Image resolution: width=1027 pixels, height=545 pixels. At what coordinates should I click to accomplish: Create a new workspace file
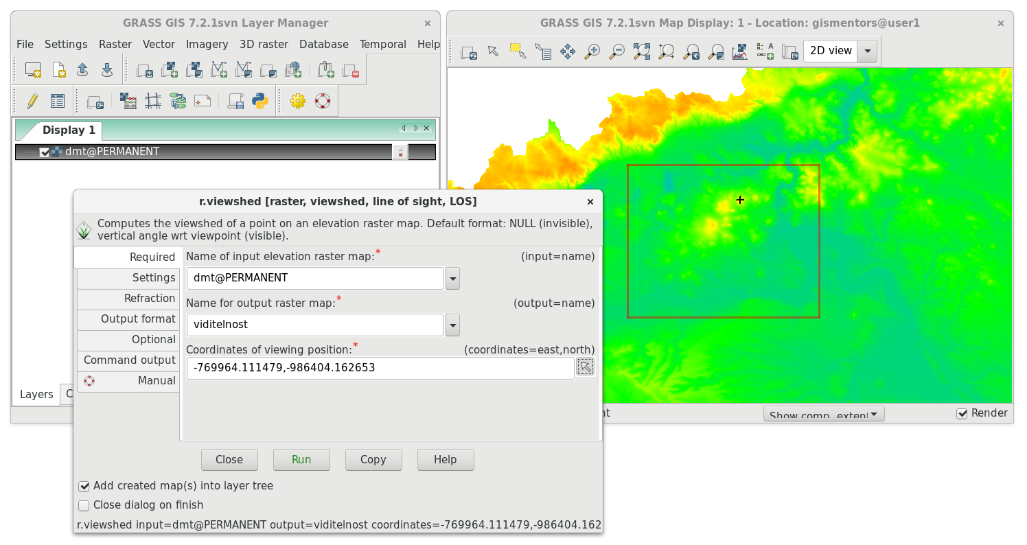click(x=58, y=69)
